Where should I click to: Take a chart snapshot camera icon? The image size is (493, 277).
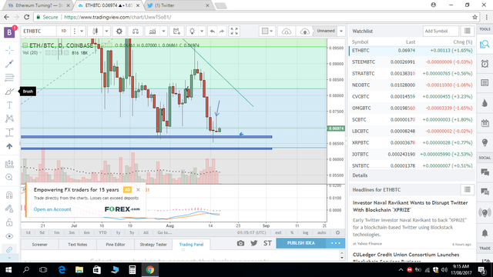(240, 243)
